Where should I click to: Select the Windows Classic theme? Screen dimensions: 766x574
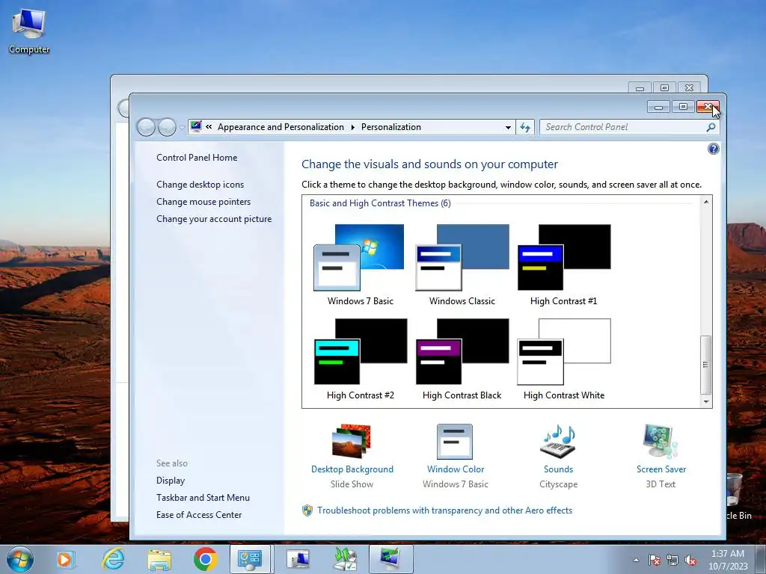[462, 265]
